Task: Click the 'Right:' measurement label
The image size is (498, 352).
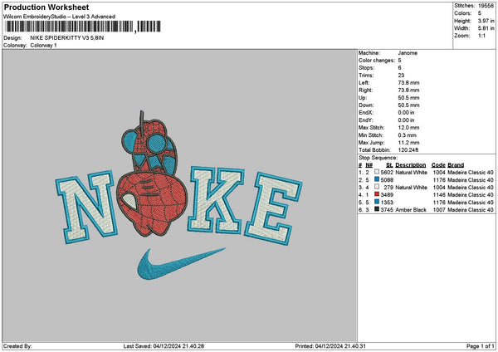Action: (x=365, y=90)
